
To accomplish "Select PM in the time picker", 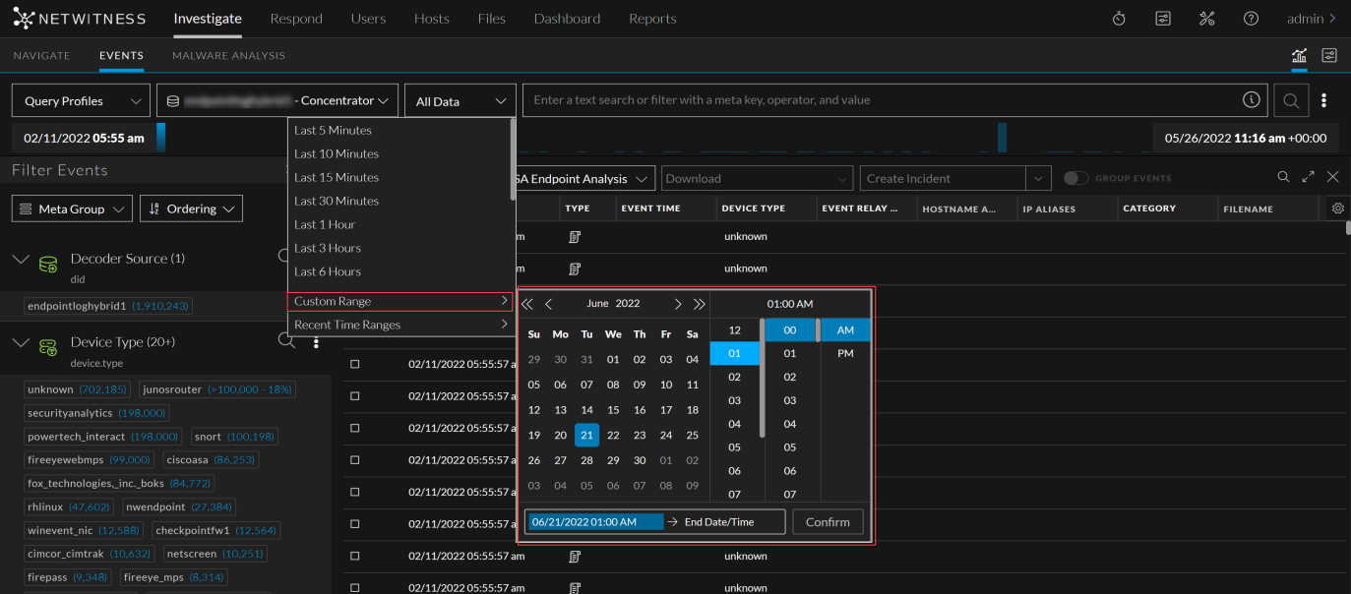I will [845, 353].
